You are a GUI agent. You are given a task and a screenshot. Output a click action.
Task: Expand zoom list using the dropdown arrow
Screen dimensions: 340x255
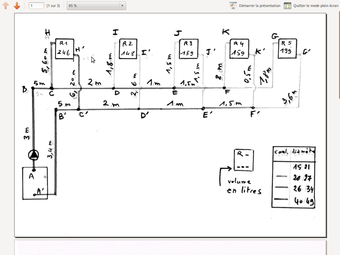point(122,6)
